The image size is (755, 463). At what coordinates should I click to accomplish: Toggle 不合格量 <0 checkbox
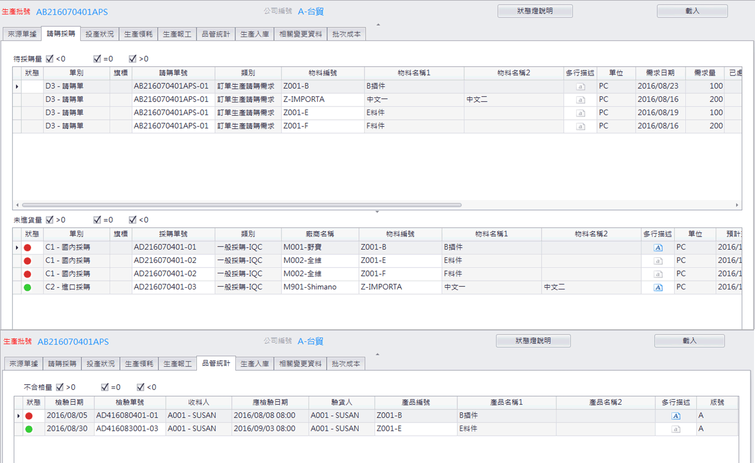click(x=141, y=387)
